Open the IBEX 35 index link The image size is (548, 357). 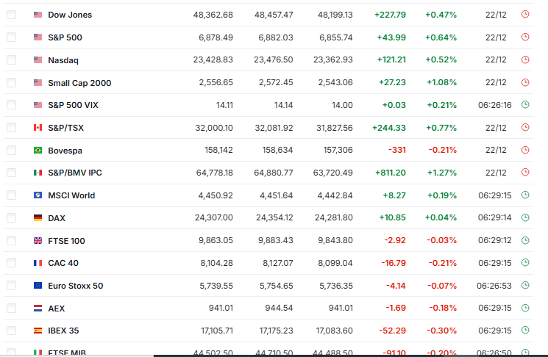coord(63,331)
